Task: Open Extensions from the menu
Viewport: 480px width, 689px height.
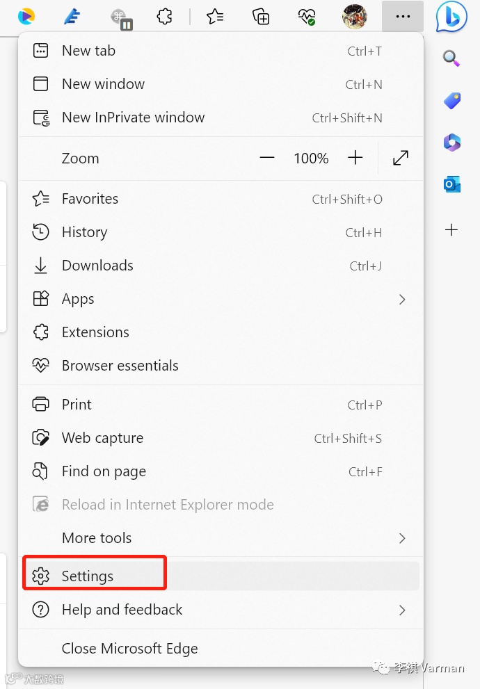Action: (x=221, y=332)
